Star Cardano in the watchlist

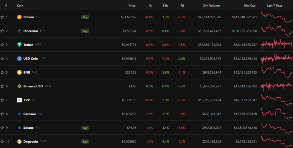coord(2,114)
